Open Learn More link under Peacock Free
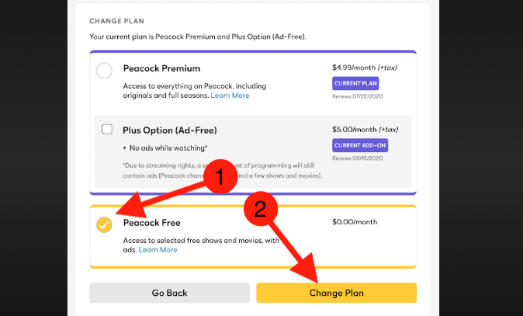Screen dimensions: 523x316 pyautogui.click(x=158, y=250)
